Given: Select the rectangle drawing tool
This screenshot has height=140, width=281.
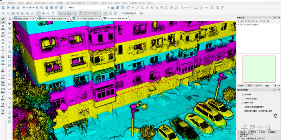Looking at the screenshot, I should click(167, 8).
